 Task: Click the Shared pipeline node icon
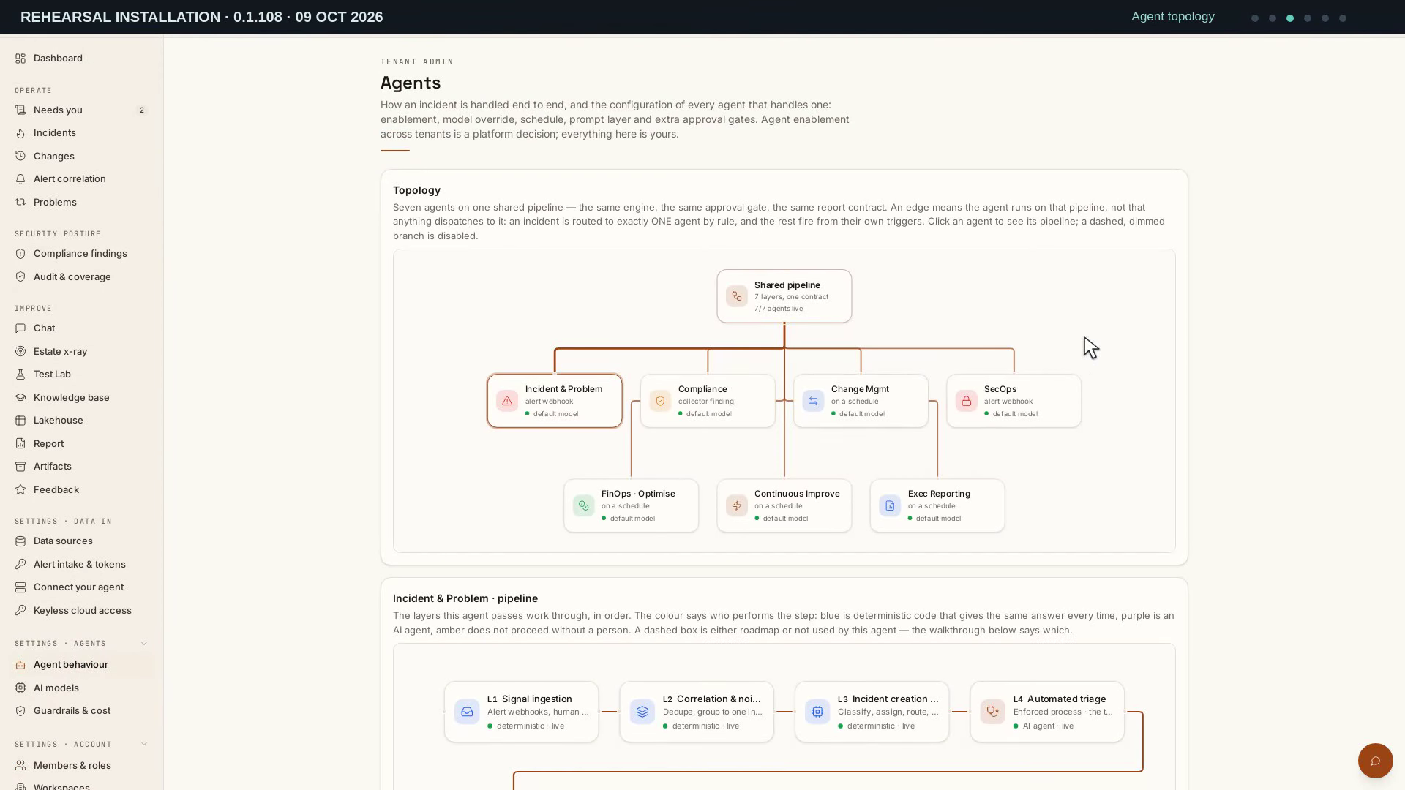coord(736,296)
